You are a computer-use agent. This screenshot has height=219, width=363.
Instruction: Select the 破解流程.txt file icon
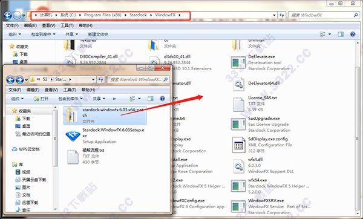point(73,157)
